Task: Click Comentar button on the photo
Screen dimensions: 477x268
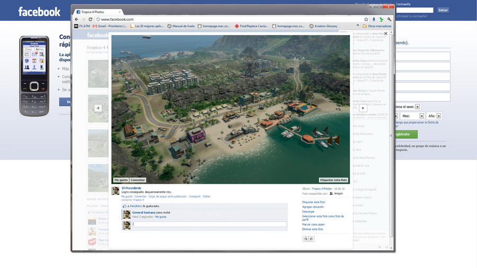Action: [x=137, y=180]
